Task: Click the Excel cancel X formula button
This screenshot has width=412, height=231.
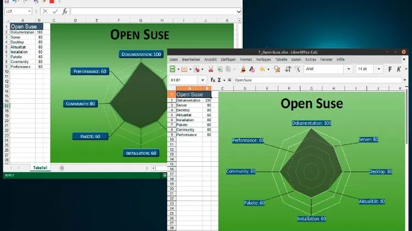Action: [44, 11]
